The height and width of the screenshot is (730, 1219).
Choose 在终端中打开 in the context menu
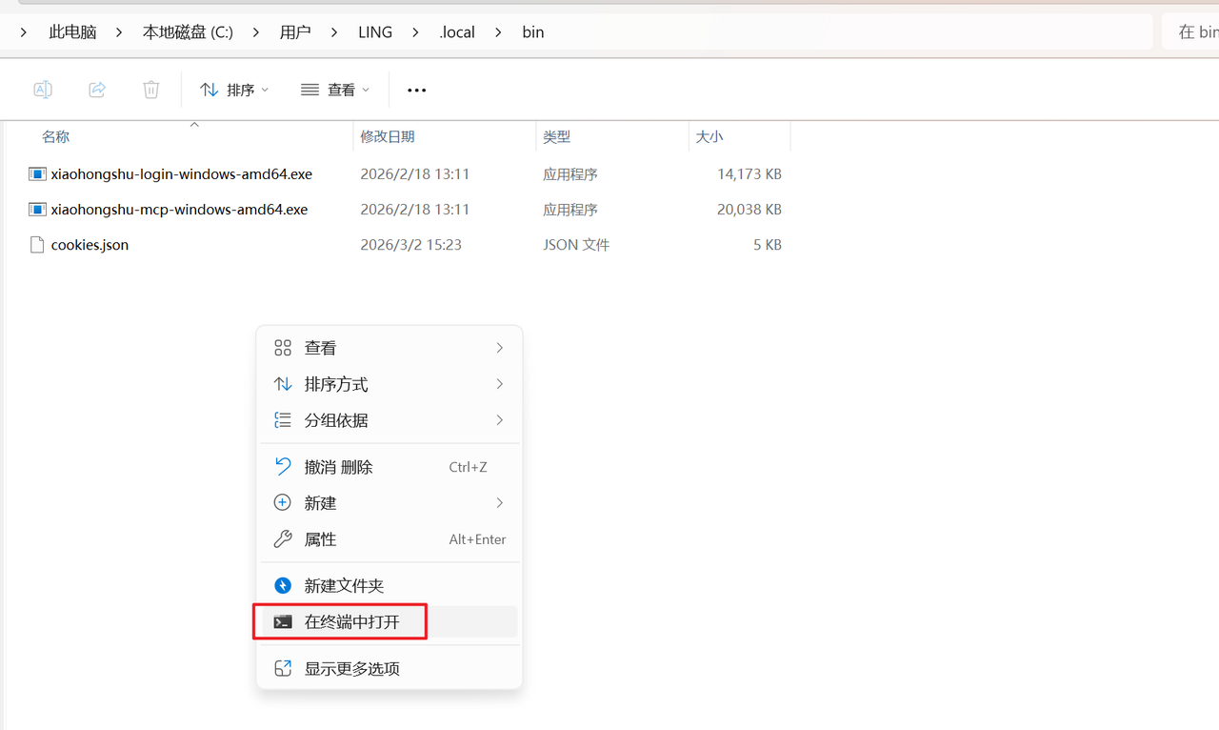pos(389,622)
